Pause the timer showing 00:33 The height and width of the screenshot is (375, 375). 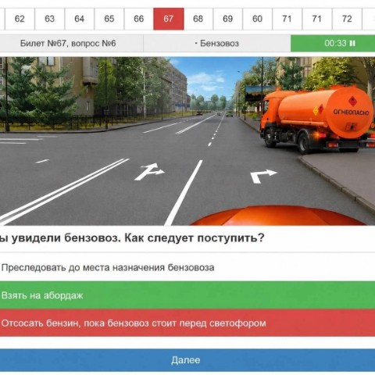pos(352,43)
